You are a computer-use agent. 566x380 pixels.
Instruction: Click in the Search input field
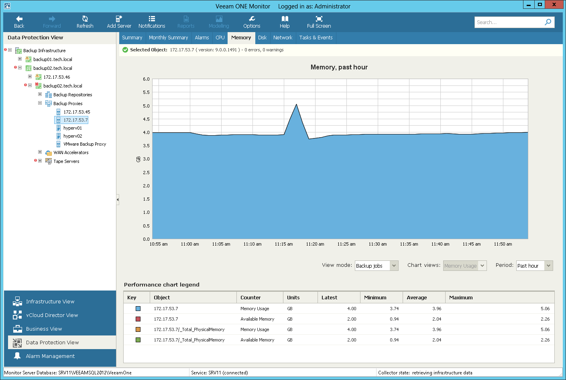coord(508,22)
